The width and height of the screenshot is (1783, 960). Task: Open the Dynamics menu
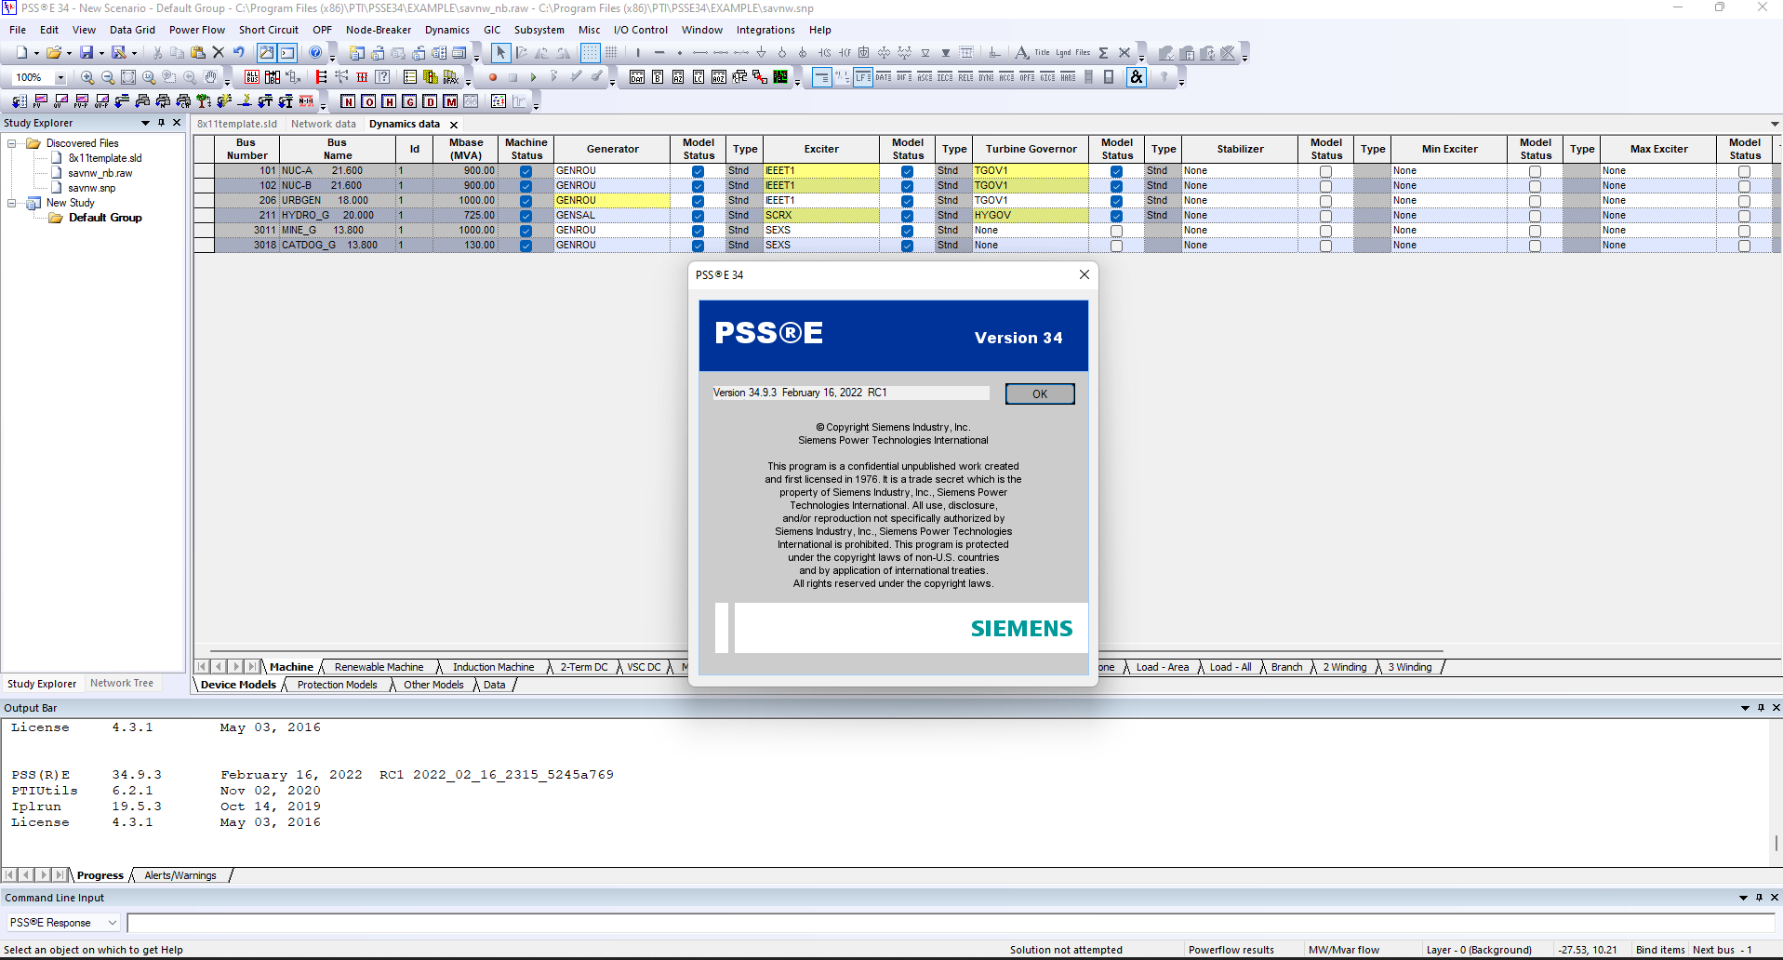pos(447,30)
